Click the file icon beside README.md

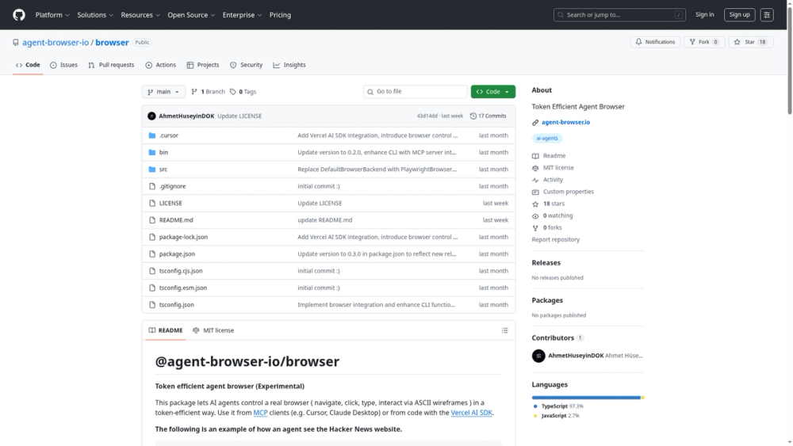point(152,219)
